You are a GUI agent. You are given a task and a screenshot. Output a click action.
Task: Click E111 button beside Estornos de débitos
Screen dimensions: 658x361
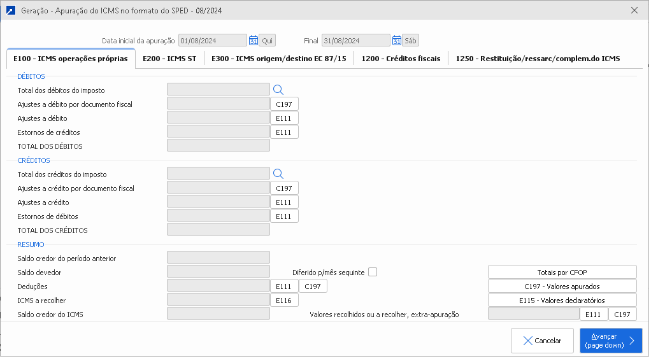(284, 216)
